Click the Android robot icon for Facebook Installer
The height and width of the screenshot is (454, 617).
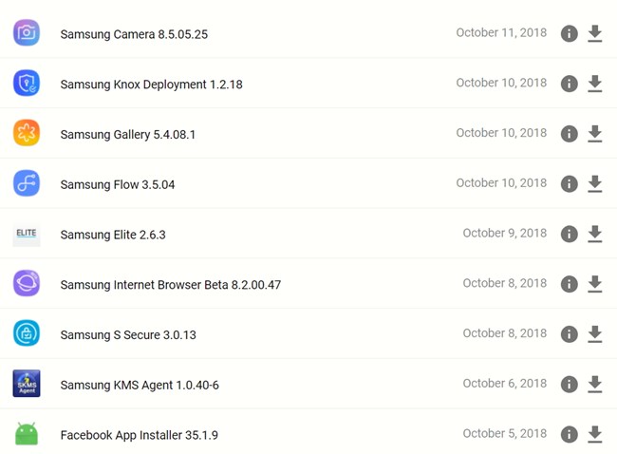click(x=27, y=434)
